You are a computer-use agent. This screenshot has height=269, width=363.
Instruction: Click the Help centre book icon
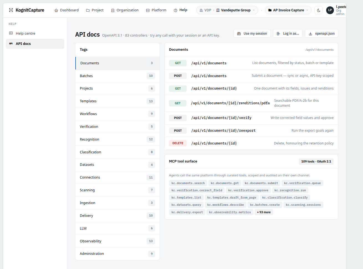pyautogui.click(x=11, y=33)
